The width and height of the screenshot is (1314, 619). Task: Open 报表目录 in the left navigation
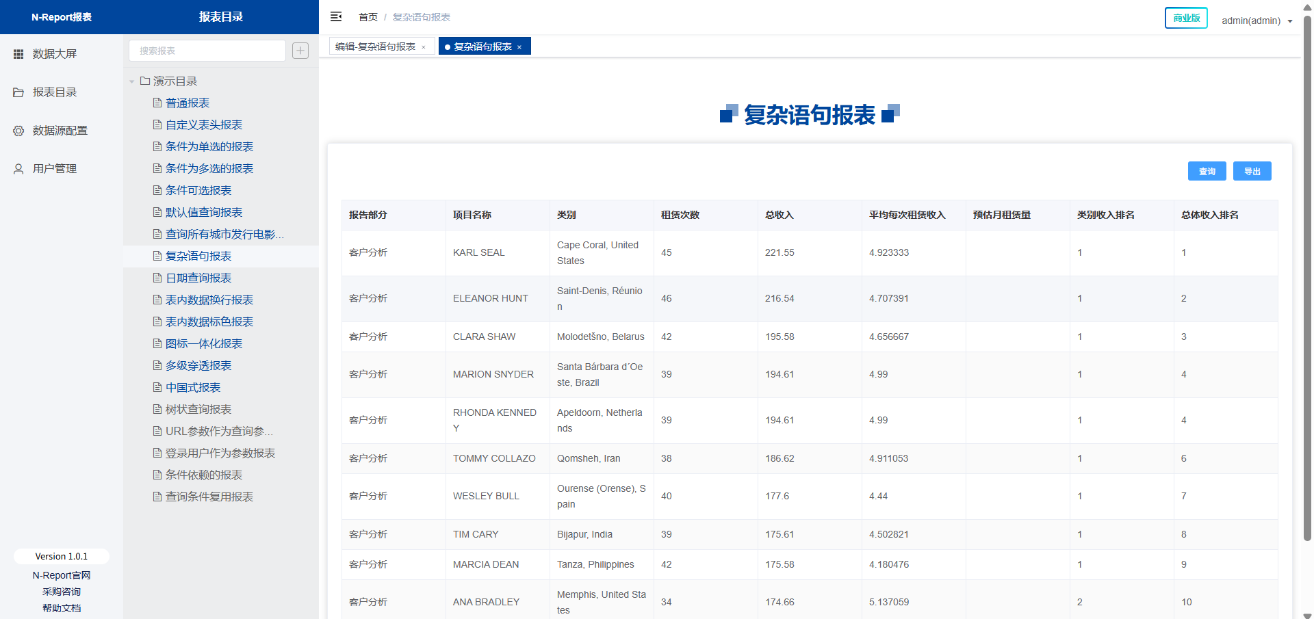[x=54, y=92]
